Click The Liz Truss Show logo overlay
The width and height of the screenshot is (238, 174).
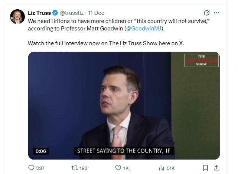(x=201, y=60)
